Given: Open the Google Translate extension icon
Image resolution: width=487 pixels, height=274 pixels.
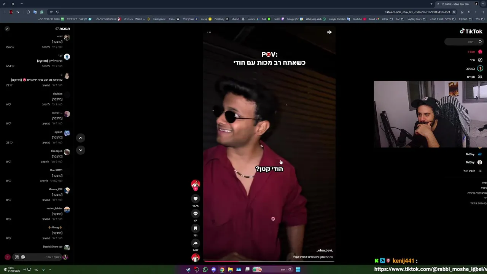Looking at the screenshot, I should click(35, 12).
